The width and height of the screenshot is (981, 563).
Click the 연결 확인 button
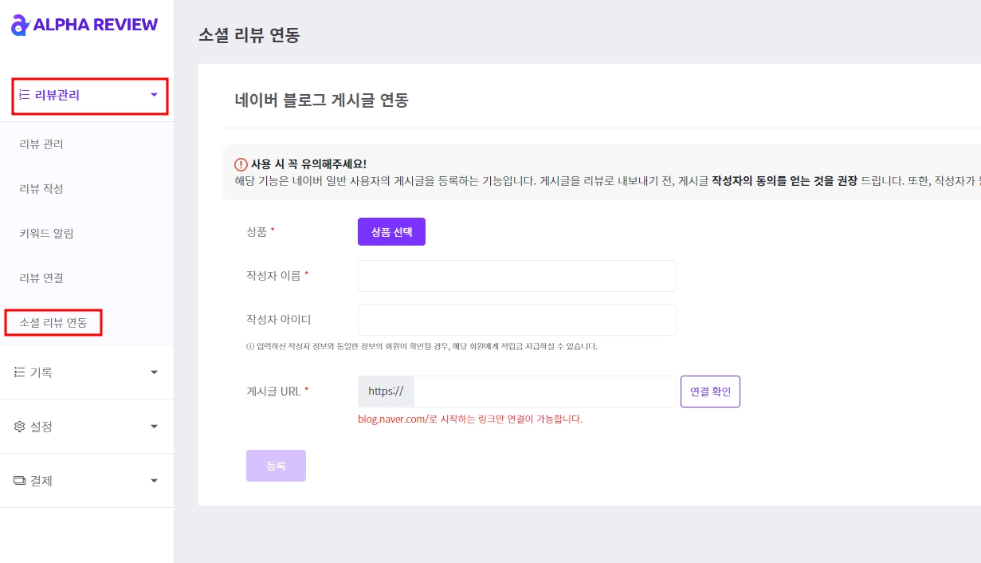710,392
